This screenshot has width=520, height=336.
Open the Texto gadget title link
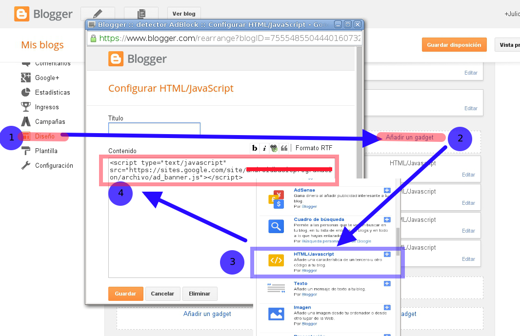pyautogui.click(x=300, y=283)
